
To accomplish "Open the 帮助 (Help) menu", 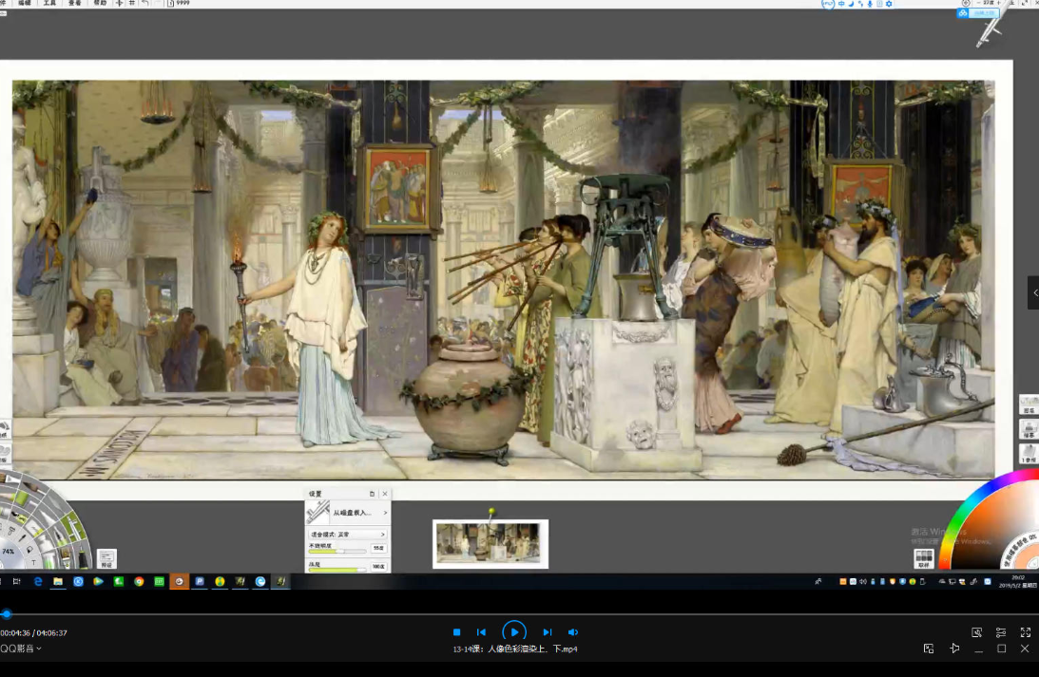I will click(x=100, y=3).
